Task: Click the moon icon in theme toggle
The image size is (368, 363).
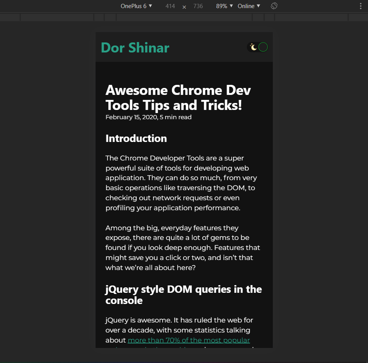Action: coord(253,47)
